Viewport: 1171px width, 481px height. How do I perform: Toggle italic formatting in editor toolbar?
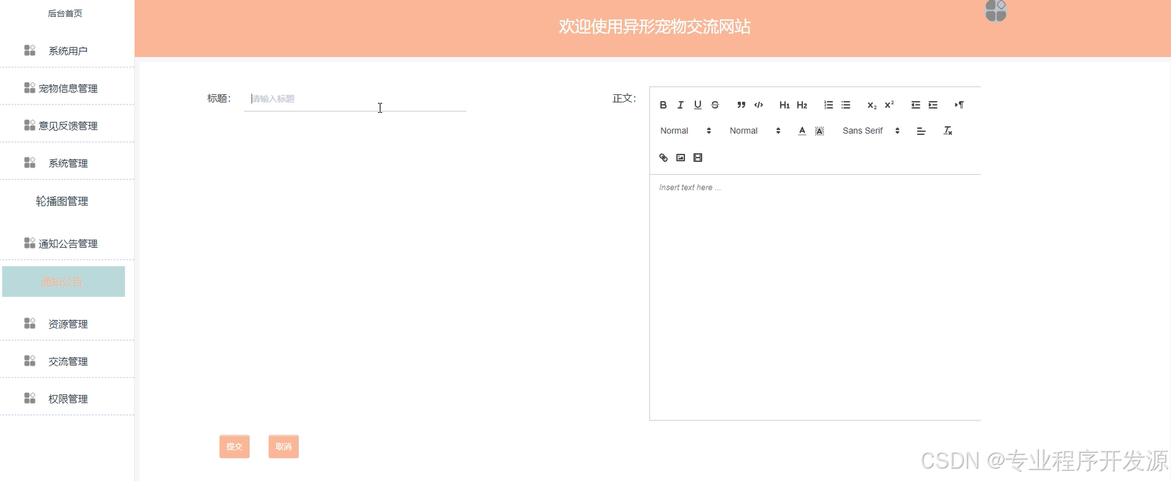tap(680, 105)
